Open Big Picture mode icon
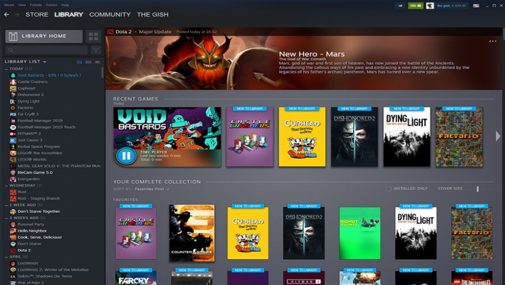Screen dimensions: 505x285 [x=476, y=5]
